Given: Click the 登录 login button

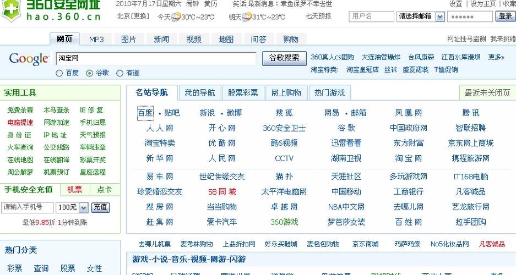Looking at the screenshot, I should pyautogui.click(x=505, y=16).
